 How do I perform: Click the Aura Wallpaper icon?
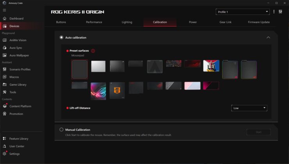(5, 55)
